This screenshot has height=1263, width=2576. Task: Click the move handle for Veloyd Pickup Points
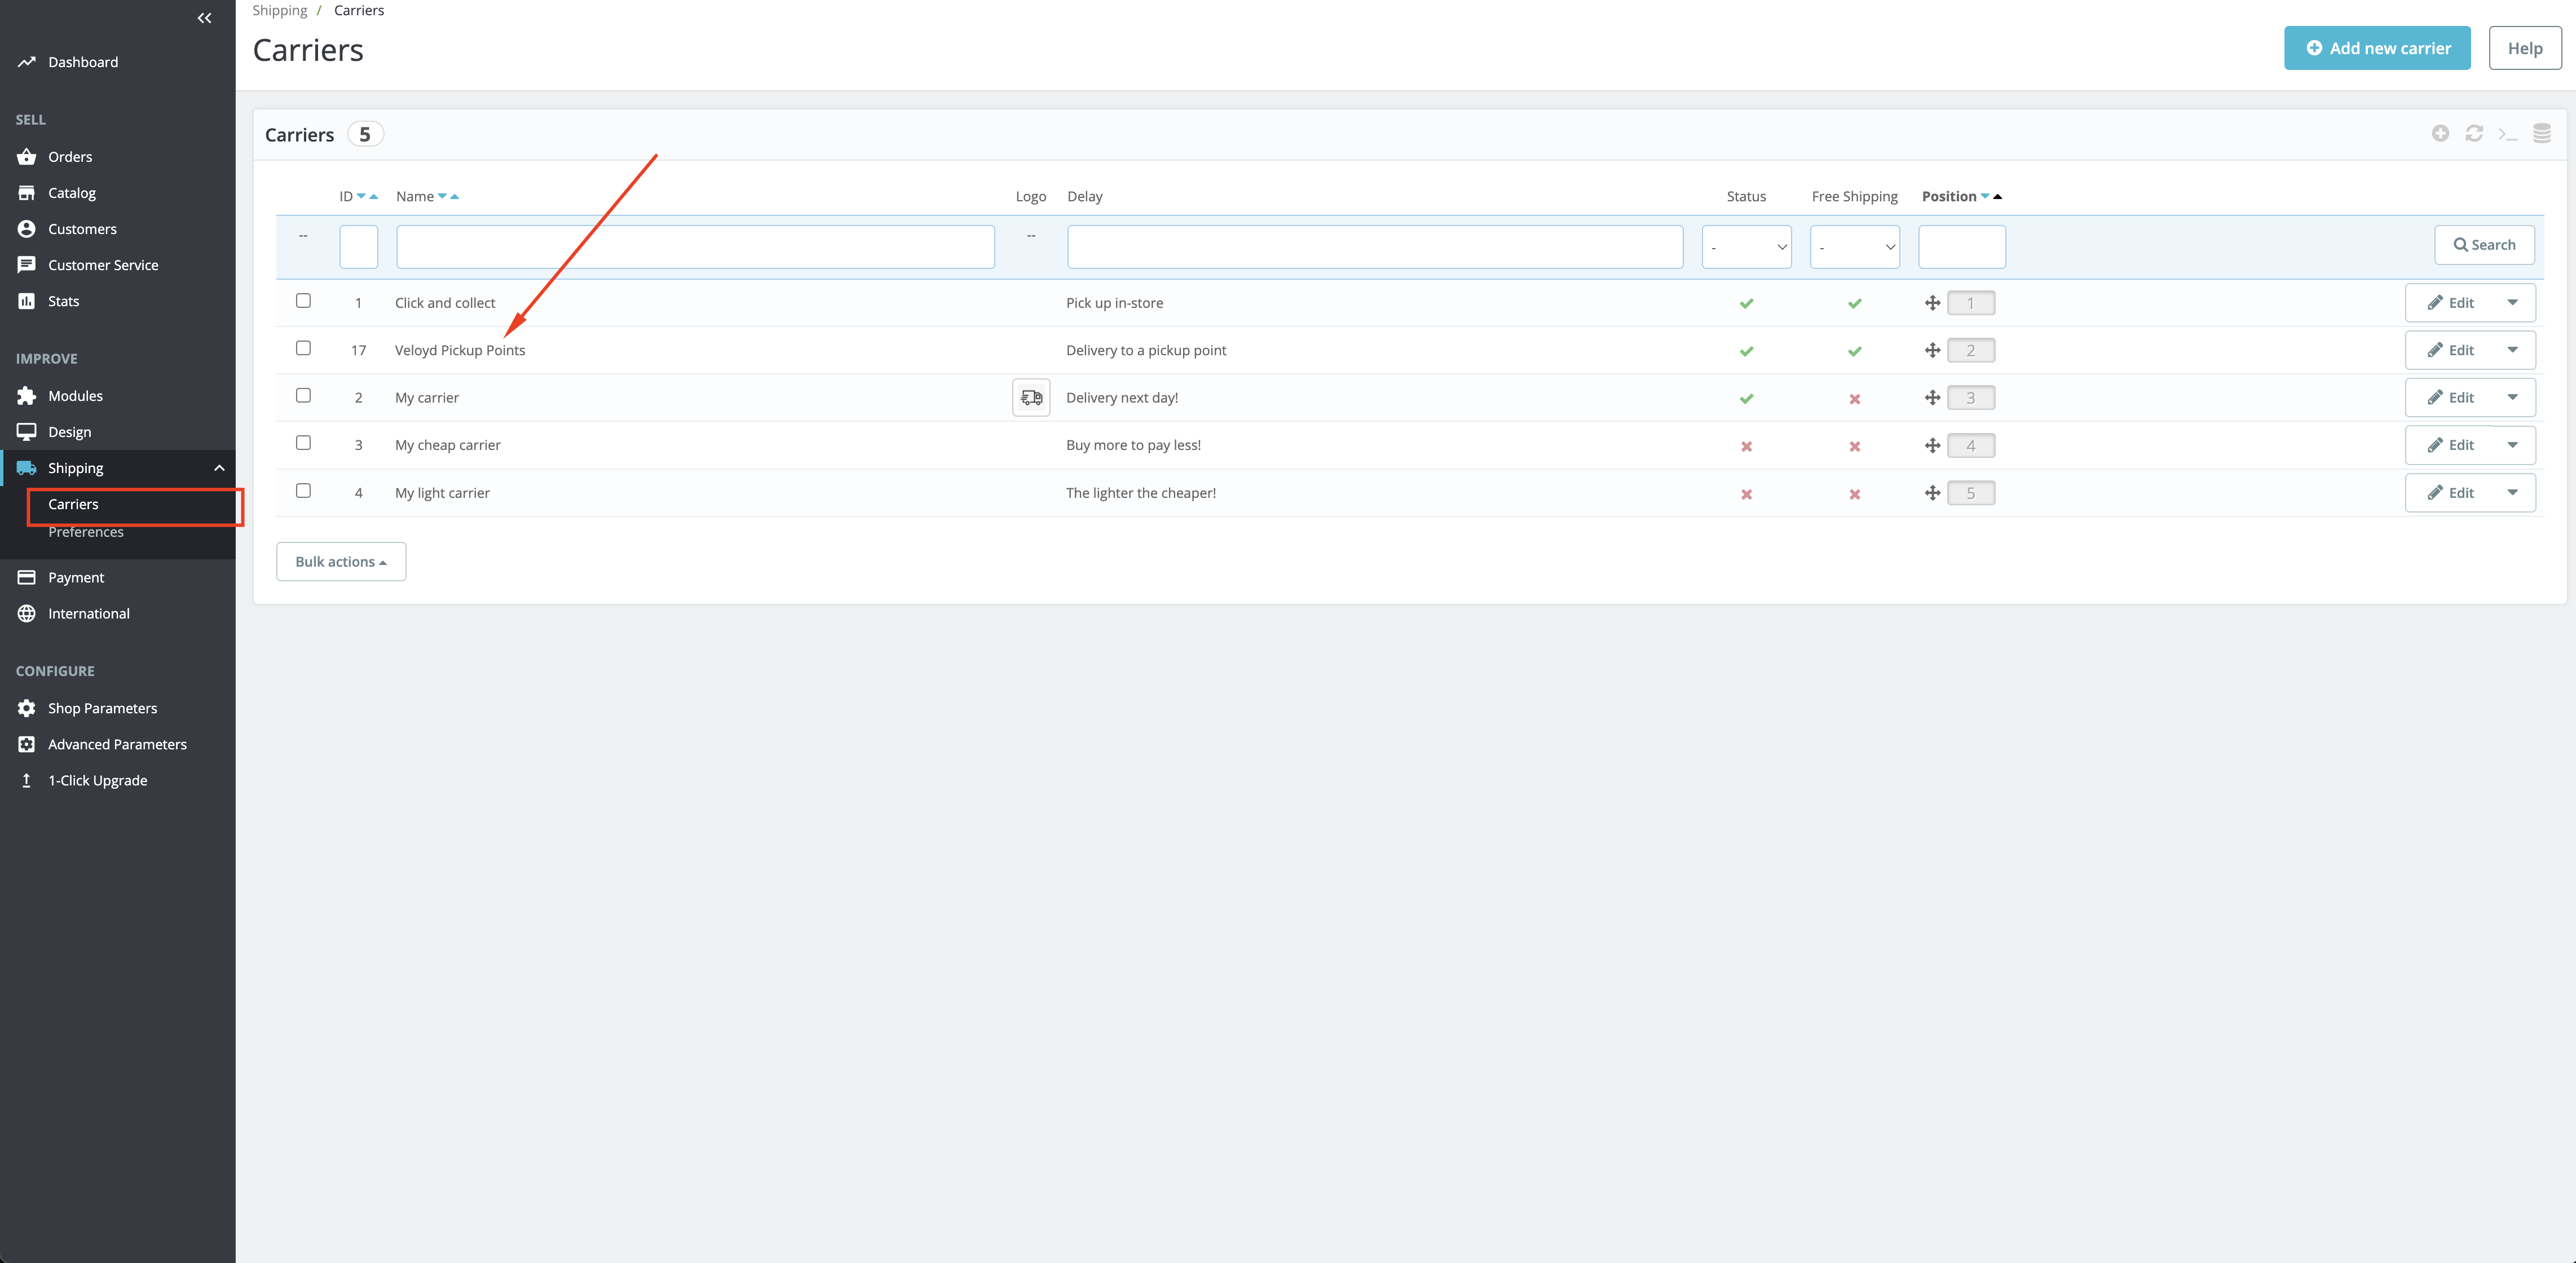(x=1932, y=350)
